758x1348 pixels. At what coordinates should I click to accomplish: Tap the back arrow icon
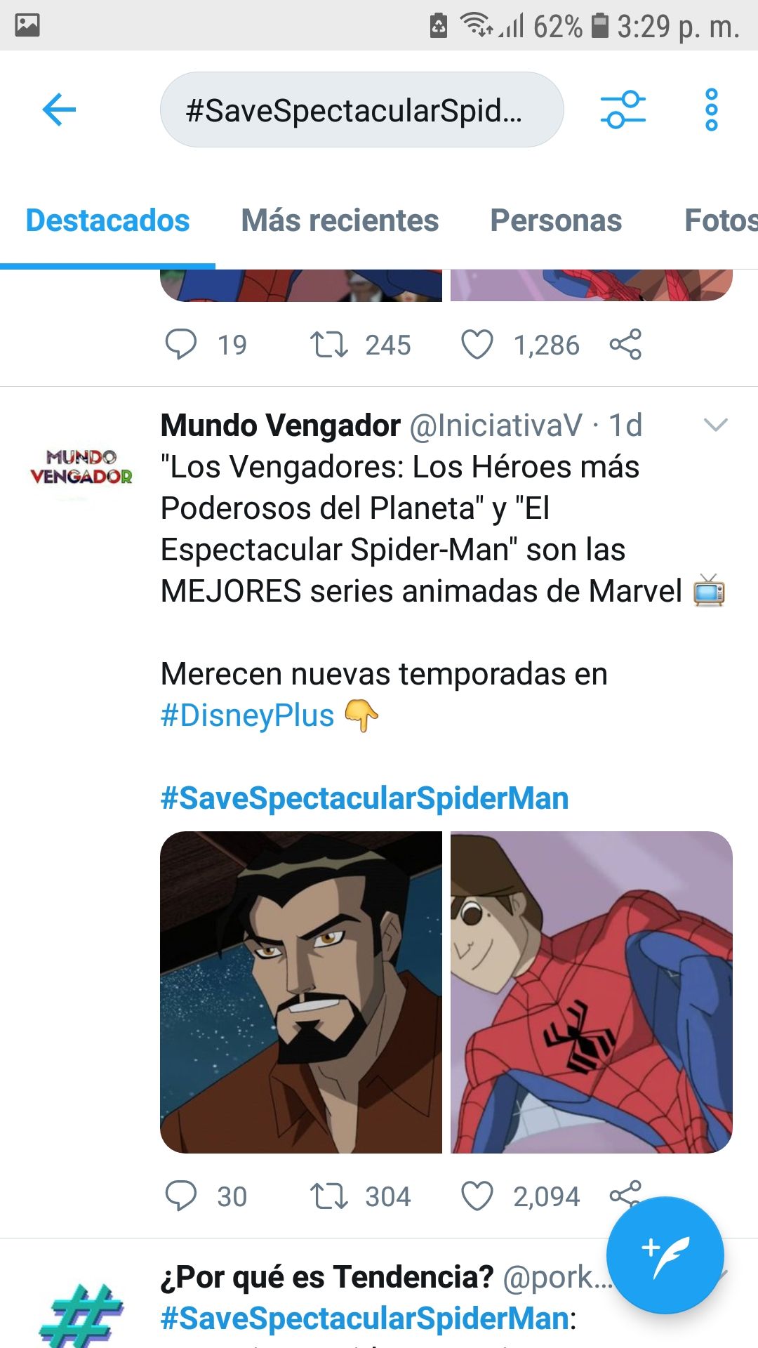59,110
